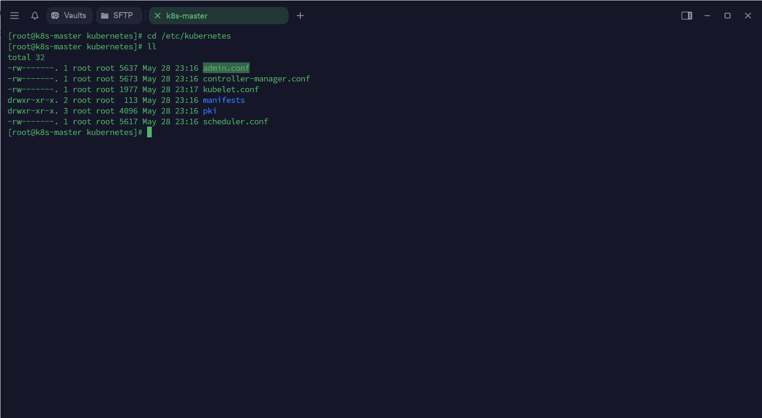Click the kubelet.conf filename
This screenshot has width=762, height=418.
point(231,89)
